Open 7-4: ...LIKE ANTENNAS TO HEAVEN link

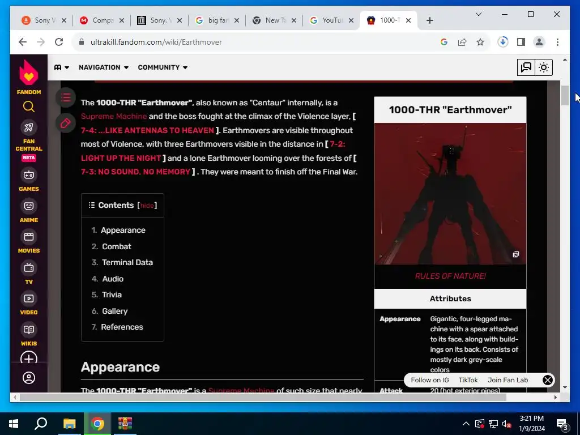[148, 130]
